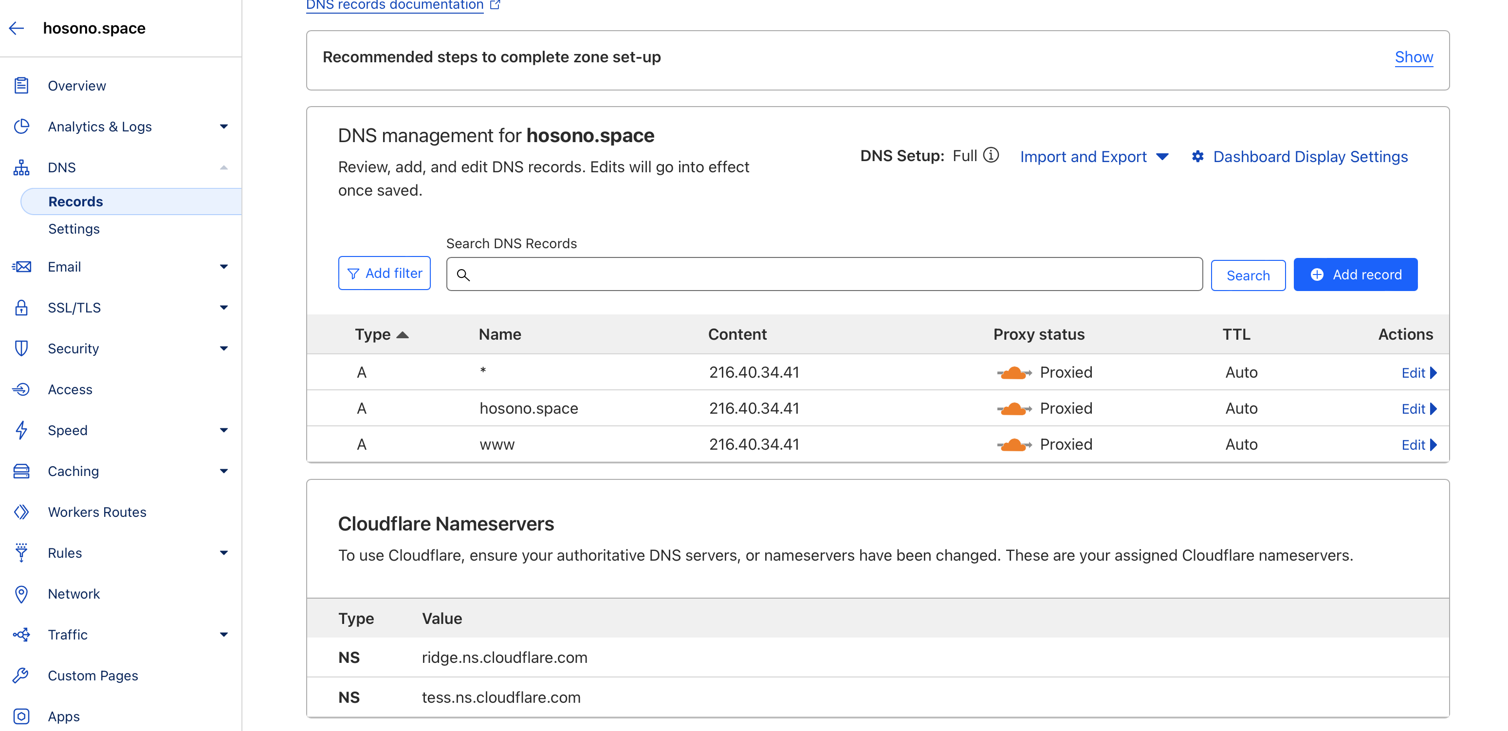Click the Email envelope icon
Viewport: 1508px width, 731px height.
coord(21,267)
